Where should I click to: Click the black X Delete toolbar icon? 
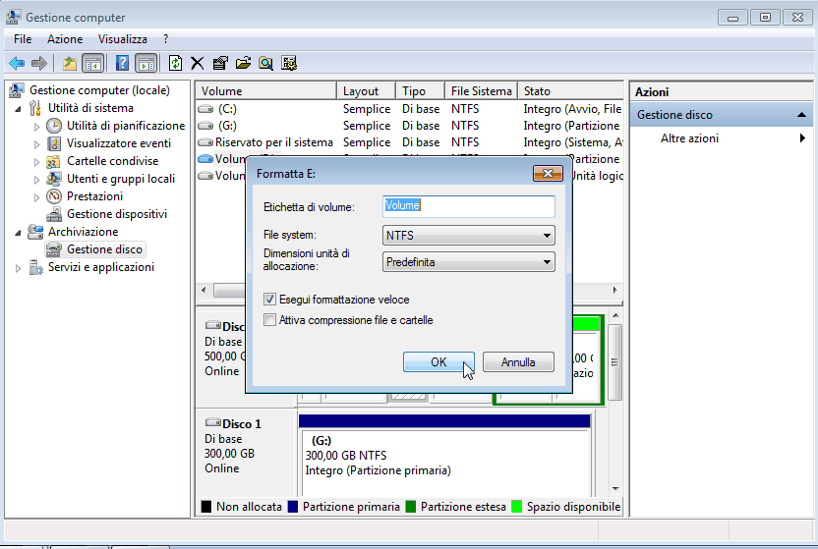198,63
